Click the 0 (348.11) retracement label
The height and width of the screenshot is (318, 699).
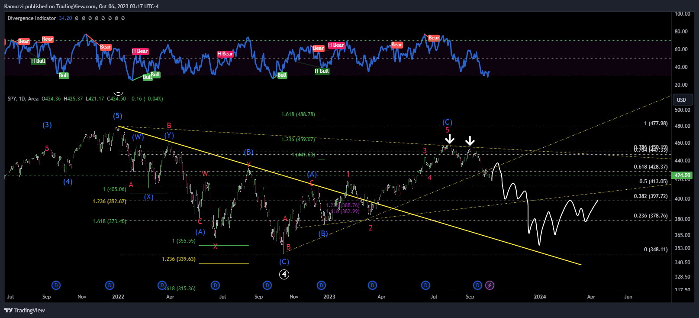coord(656,250)
